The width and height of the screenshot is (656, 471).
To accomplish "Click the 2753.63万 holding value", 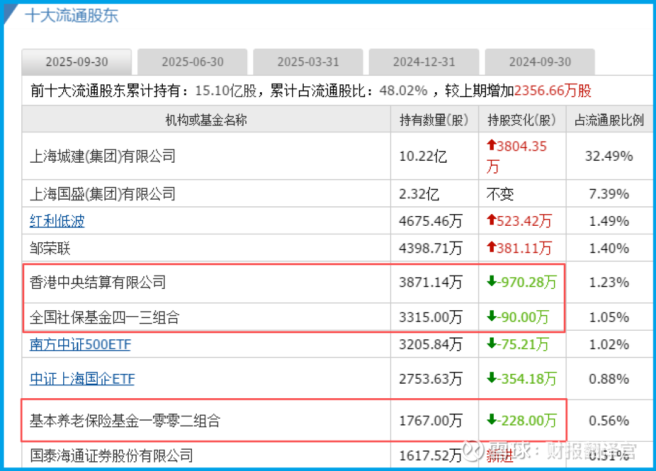I will coord(431,379).
